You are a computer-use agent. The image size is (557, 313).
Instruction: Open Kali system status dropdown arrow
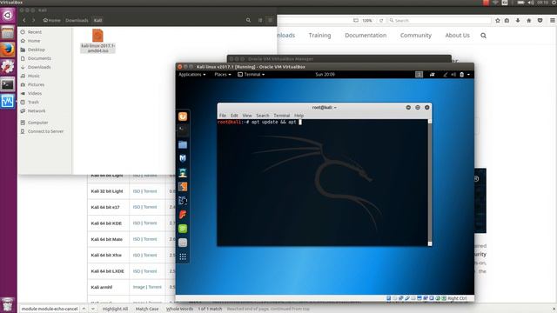point(468,75)
